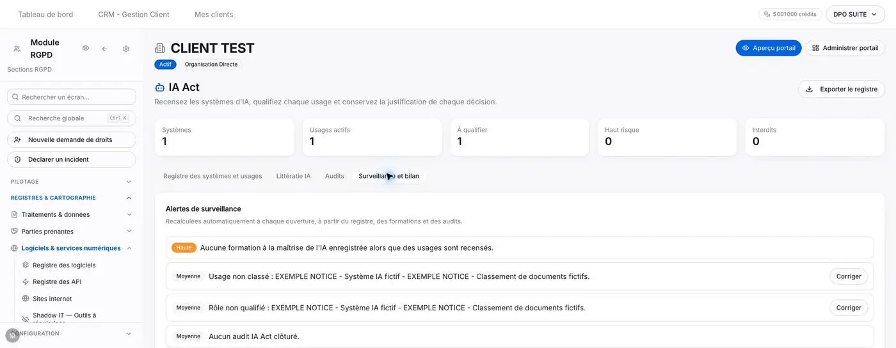Viewport: 896px width, 348px height.
Task: Click the Actif status badge
Action: (165, 65)
